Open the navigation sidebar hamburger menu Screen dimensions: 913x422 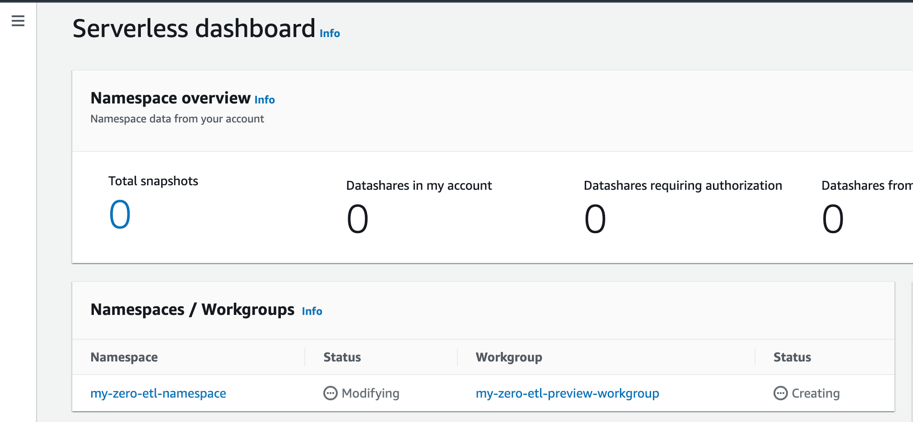click(18, 21)
